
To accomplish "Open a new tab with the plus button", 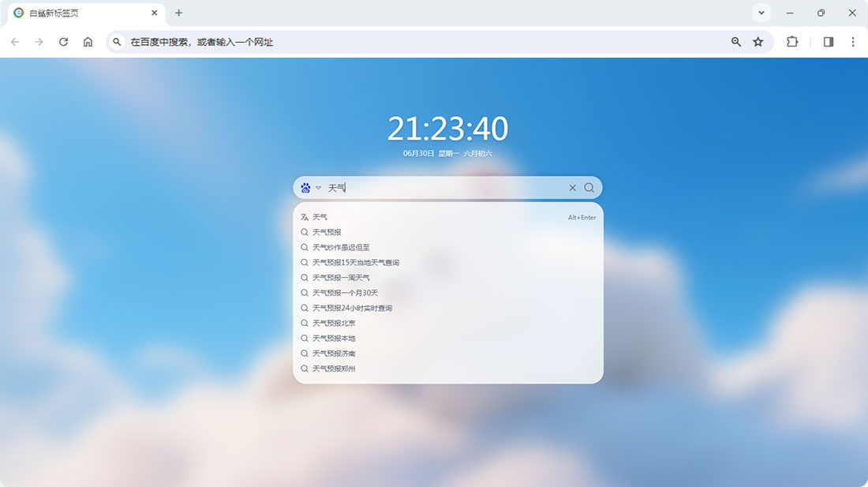I will [x=178, y=13].
